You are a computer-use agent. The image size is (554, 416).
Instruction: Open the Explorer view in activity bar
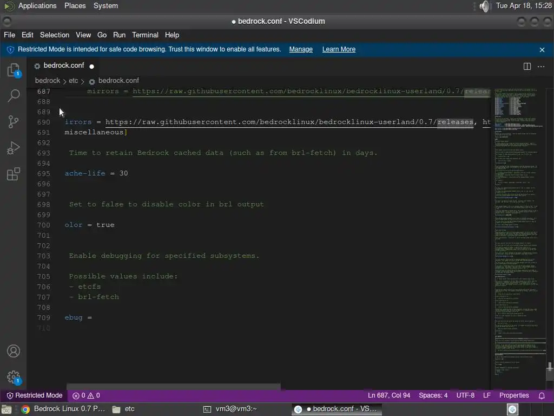(x=14, y=70)
